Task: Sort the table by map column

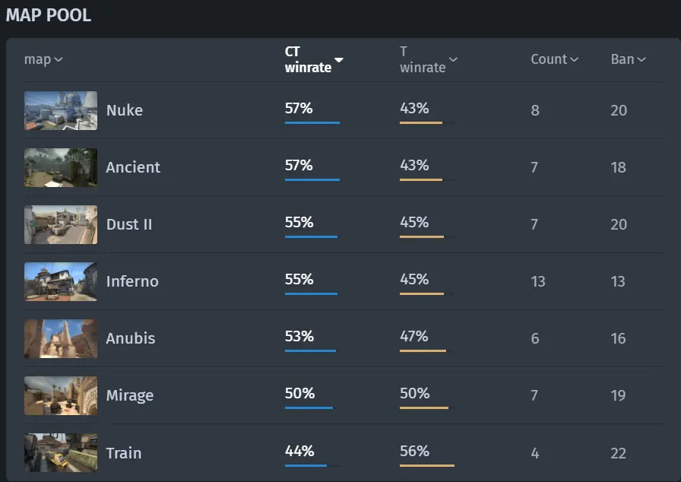Action: (x=43, y=59)
